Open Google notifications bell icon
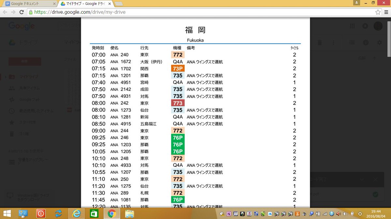This screenshot has width=391, height=219. coord(365,26)
